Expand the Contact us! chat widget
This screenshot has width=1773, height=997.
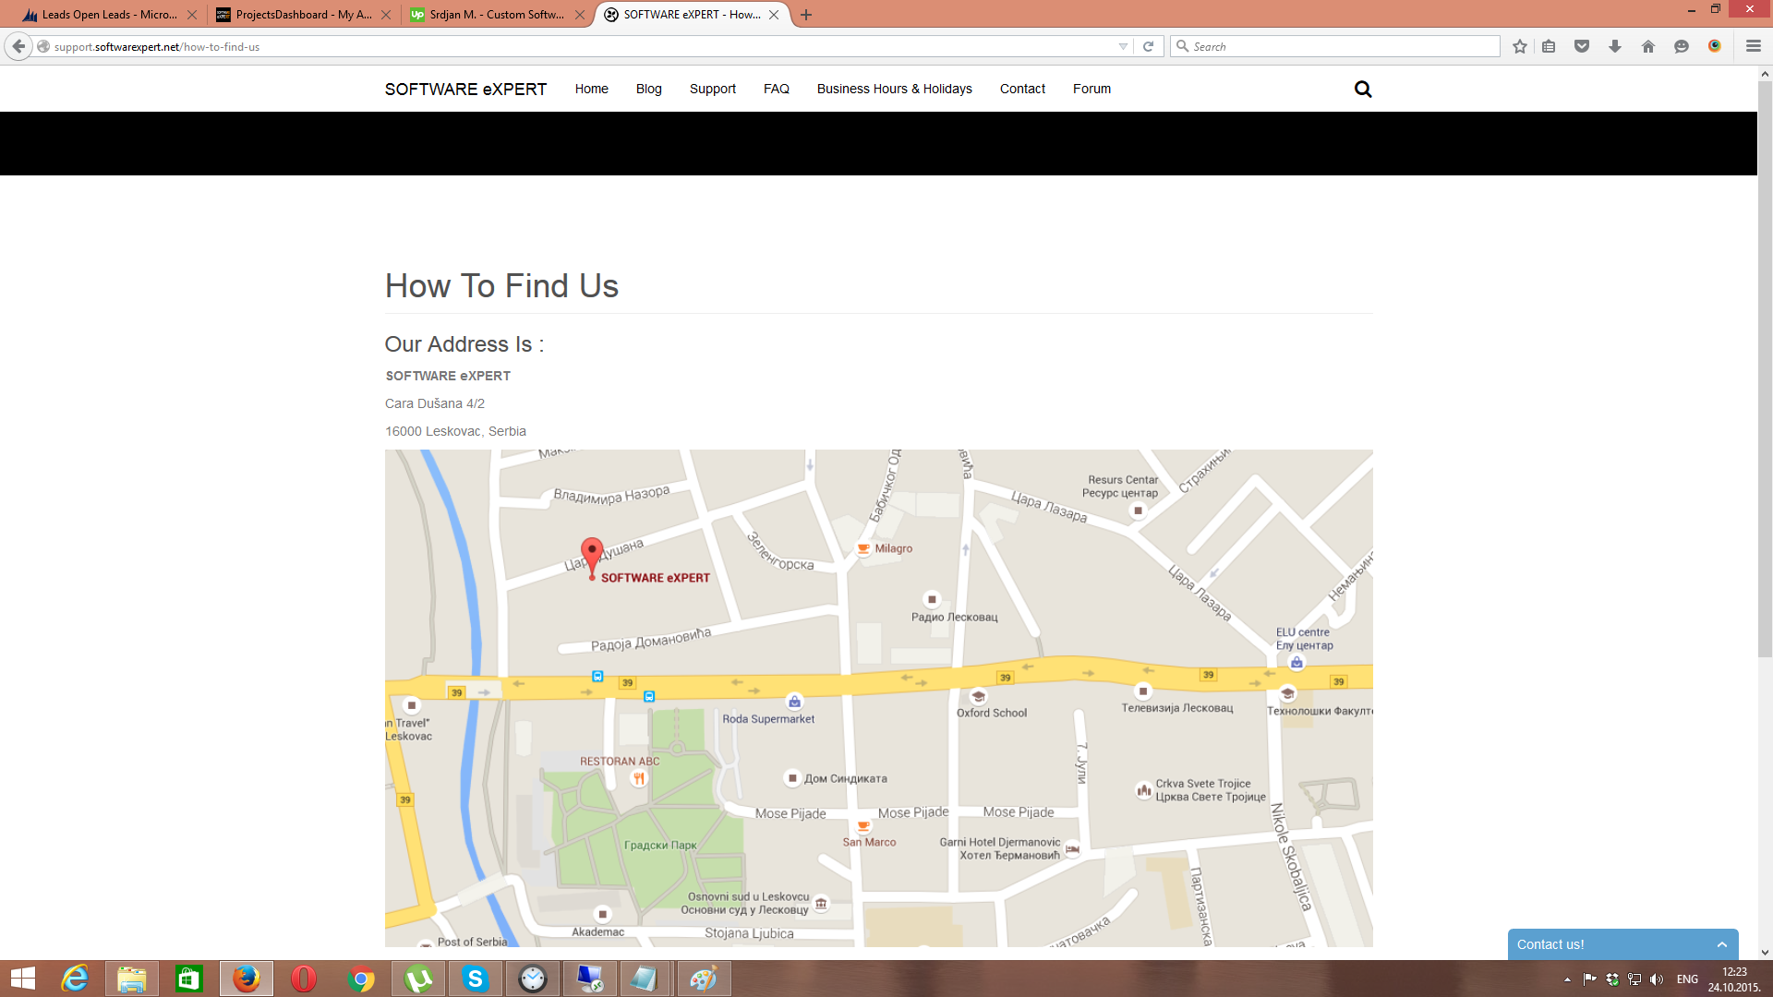click(x=1623, y=944)
